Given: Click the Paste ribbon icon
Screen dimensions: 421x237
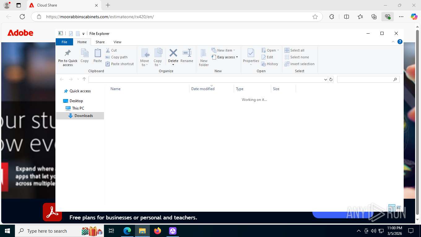Looking at the screenshot, I should coord(98,56).
